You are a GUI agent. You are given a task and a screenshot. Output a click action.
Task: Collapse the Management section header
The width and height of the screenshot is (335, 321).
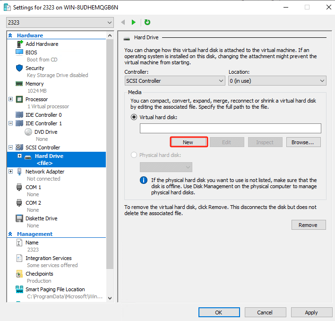pos(10,234)
